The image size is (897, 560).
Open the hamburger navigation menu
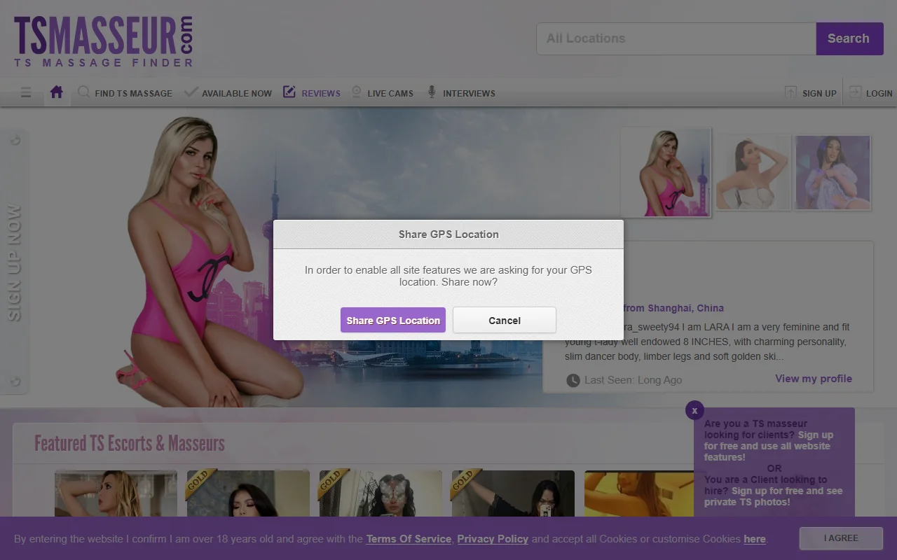(26, 92)
